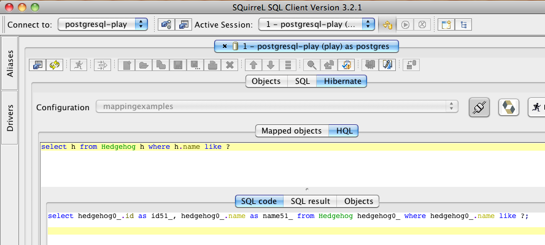
Task: Click the save (floppy disk) icon
Action: 177,65
